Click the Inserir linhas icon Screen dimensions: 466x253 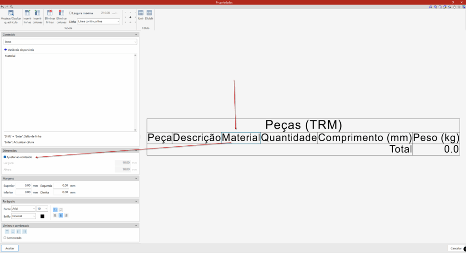point(27,14)
